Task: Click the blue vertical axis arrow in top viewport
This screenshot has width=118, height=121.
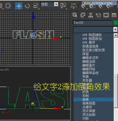Action: (33, 15)
